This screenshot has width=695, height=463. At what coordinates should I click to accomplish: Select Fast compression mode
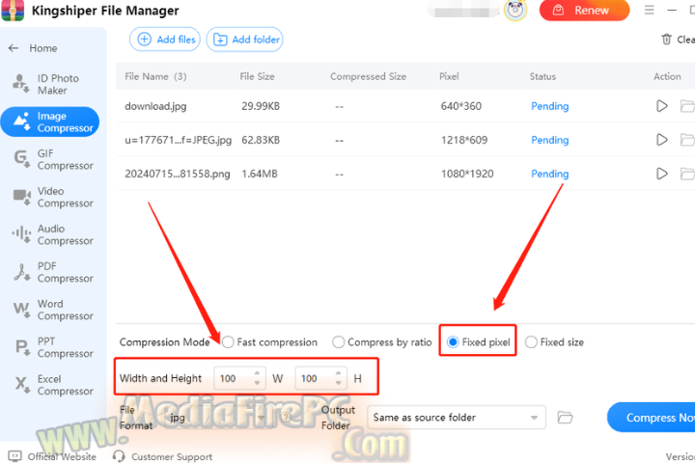click(228, 342)
